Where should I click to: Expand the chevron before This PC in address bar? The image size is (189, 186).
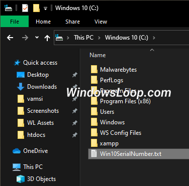pos(68,38)
